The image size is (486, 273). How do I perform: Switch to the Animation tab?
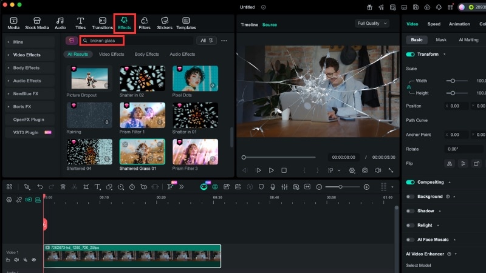pos(459,24)
